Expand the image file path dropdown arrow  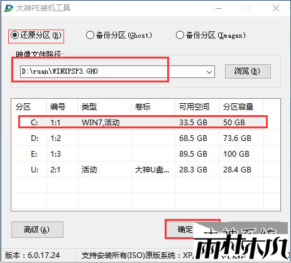(209, 72)
